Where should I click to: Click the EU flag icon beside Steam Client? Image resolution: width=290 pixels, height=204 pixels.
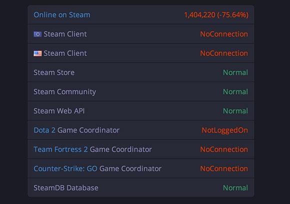point(37,34)
